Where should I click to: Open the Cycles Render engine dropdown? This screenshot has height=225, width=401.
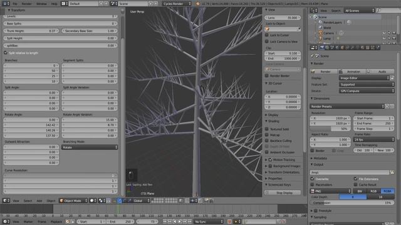point(177,4)
